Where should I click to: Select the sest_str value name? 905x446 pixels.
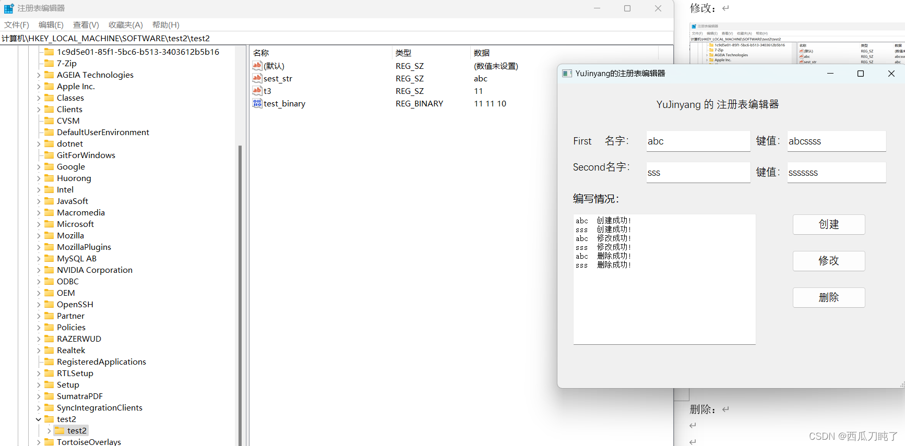point(278,78)
